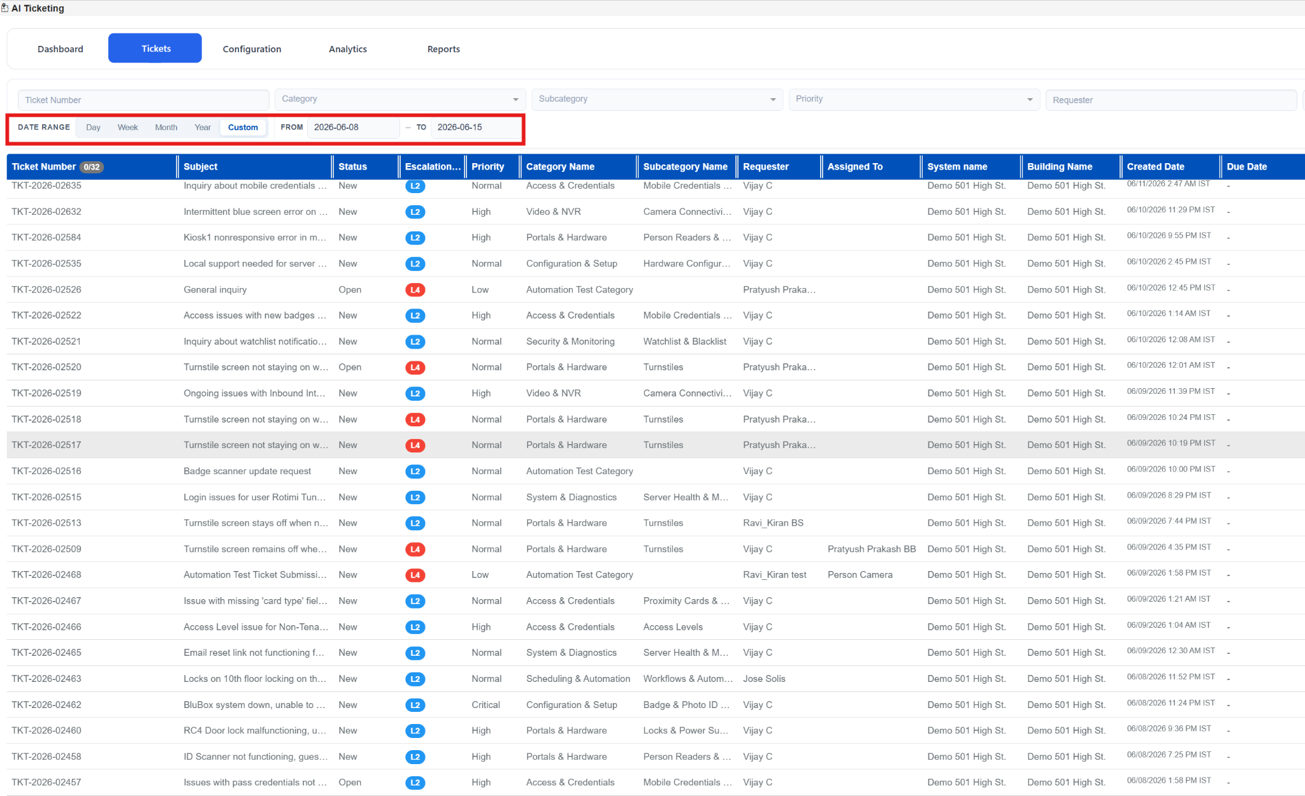The height and width of the screenshot is (796, 1305).
Task: Click L2 badge on TKT-2026-02465 row
Action: tap(415, 653)
